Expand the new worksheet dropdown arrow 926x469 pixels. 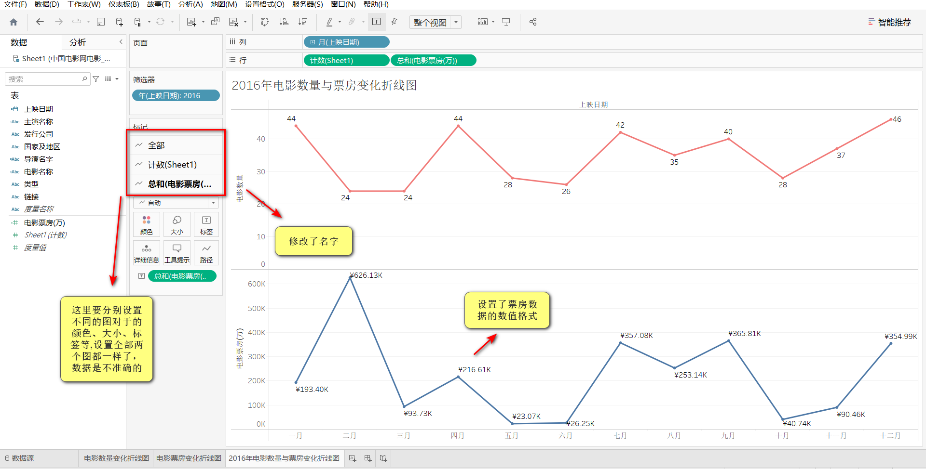pyautogui.click(x=203, y=22)
